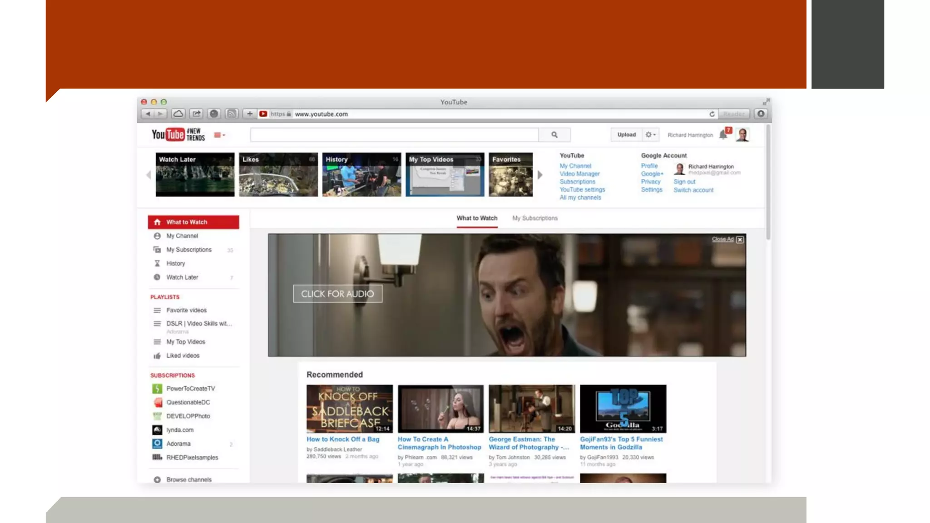Click the YouTube logo
The image size is (930, 523).
(x=168, y=134)
